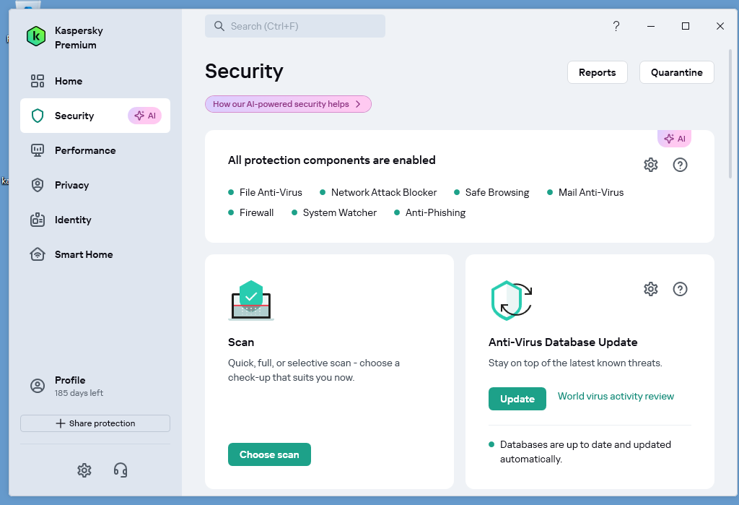Open Privacy section

pos(95,185)
